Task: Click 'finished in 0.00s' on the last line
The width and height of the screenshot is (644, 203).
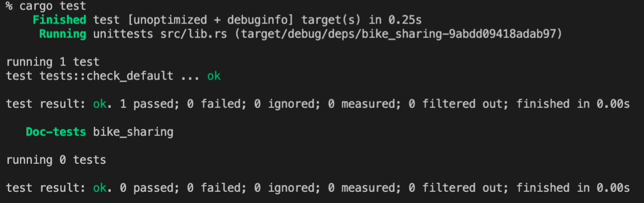Action: click(572, 188)
